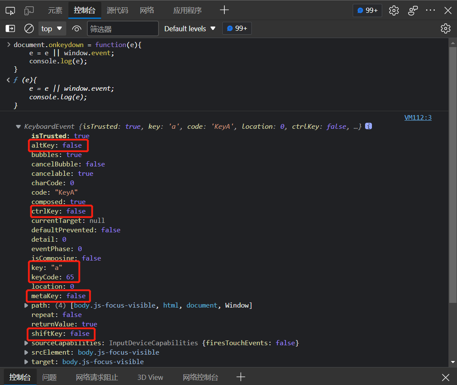This screenshot has height=385, width=457.
Task: Expand the path array property
Action: click(x=26, y=305)
